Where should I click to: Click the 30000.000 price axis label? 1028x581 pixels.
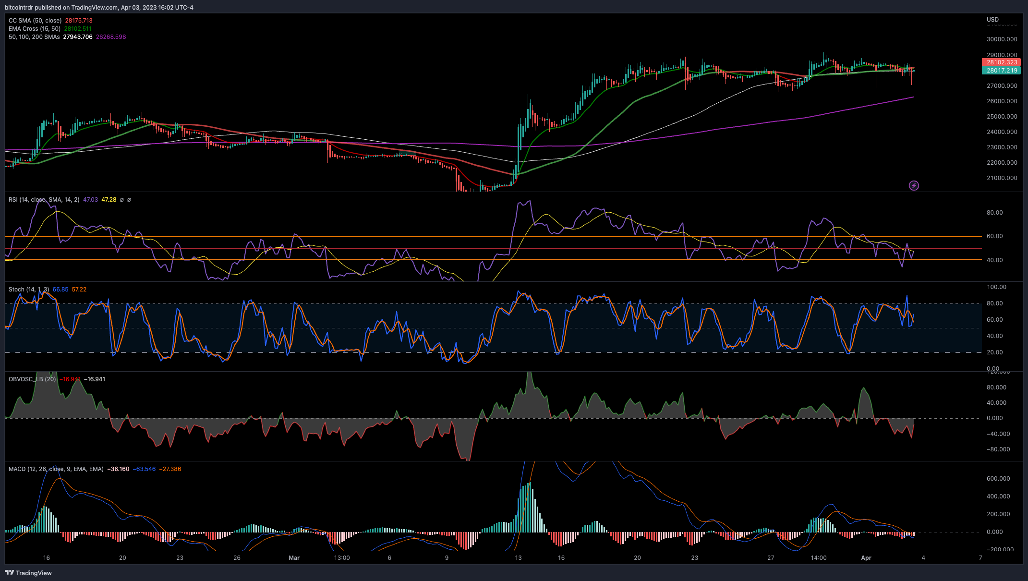coord(1002,39)
